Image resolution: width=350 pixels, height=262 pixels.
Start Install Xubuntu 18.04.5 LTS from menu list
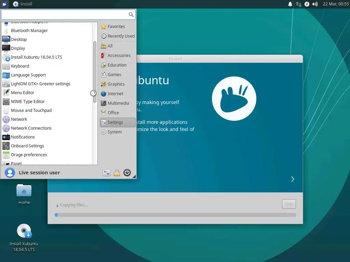coord(47,57)
